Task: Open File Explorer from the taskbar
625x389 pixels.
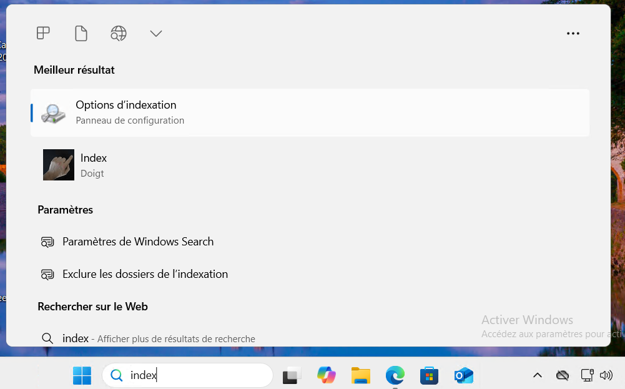Action: point(361,375)
